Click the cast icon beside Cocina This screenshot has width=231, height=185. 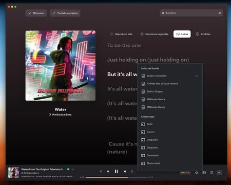[143, 132]
